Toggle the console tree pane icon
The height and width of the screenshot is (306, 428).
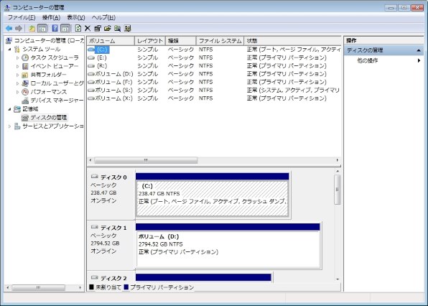click(x=42, y=29)
